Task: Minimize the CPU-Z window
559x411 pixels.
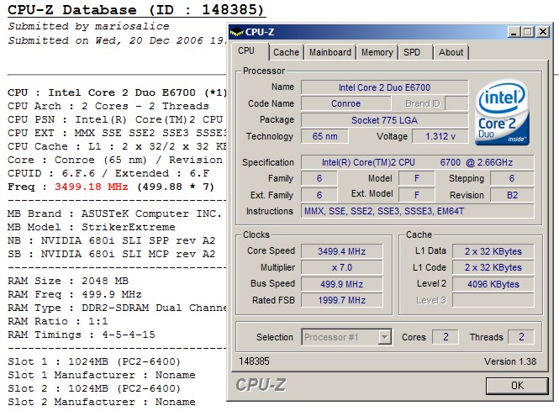Action: click(x=514, y=32)
